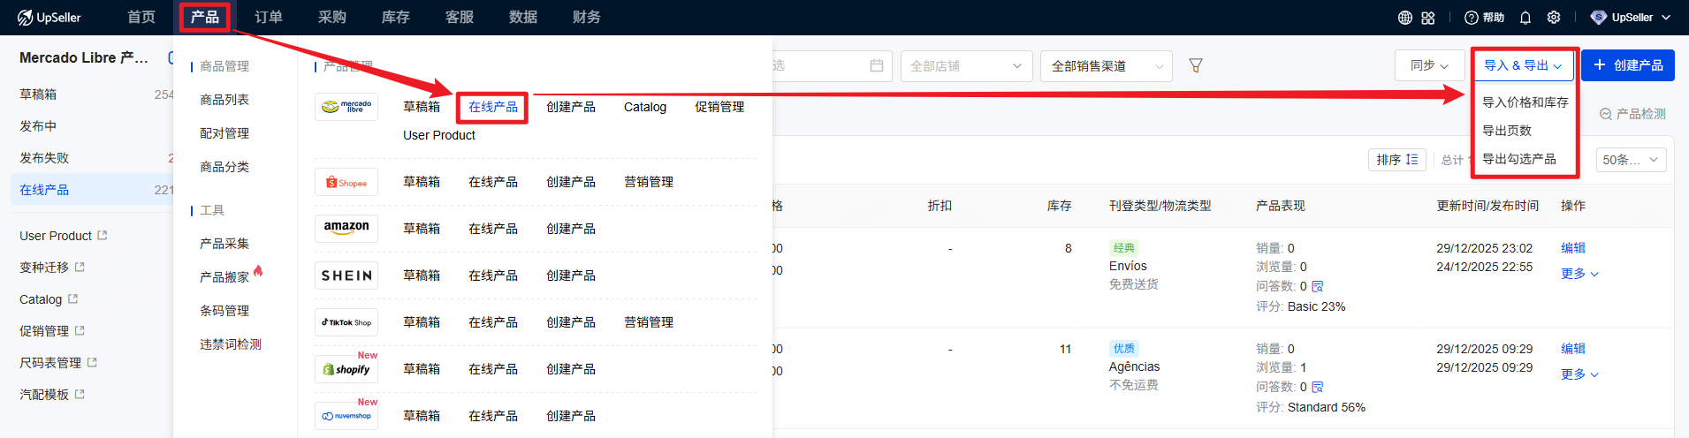Open the apps grid icon in header
1689x438 pixels.
(x=1428, y=18)
